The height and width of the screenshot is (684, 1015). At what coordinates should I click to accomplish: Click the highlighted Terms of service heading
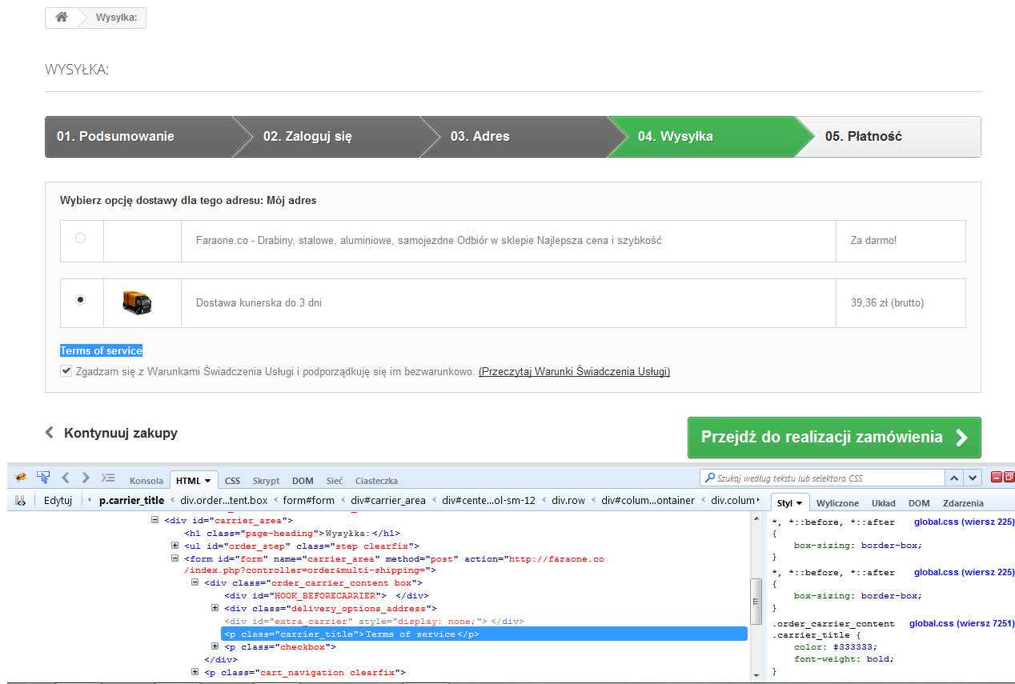point(101,350)
